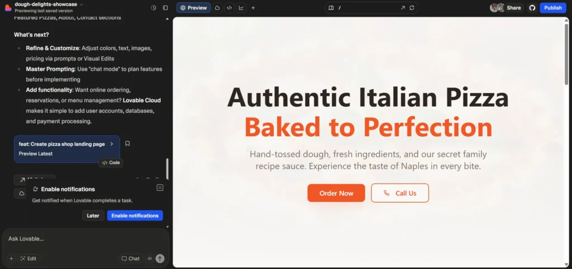
Task: Click the "Lovable Cloud" bold text
Action: click(x=141, y=100)
